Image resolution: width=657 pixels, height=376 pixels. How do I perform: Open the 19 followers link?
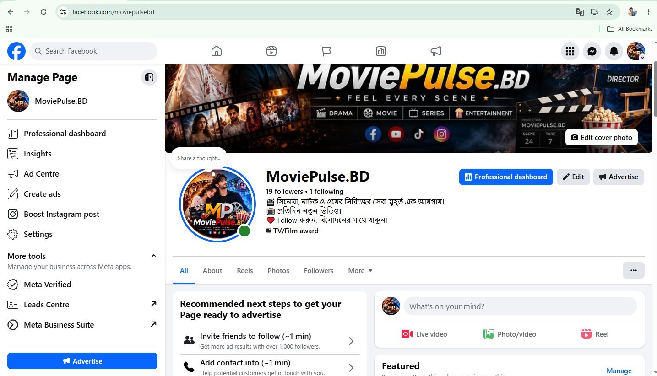pyautogui.click(x=284, y=191)
